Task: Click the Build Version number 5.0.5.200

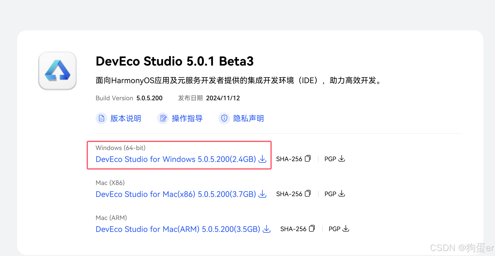Action: (x=149, y=98)
